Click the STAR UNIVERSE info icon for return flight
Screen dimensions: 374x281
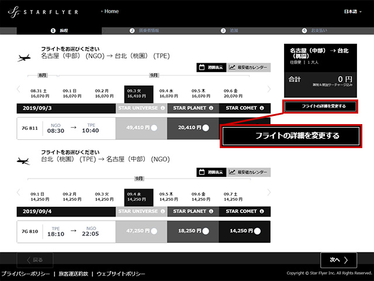(x=162, y=211)
